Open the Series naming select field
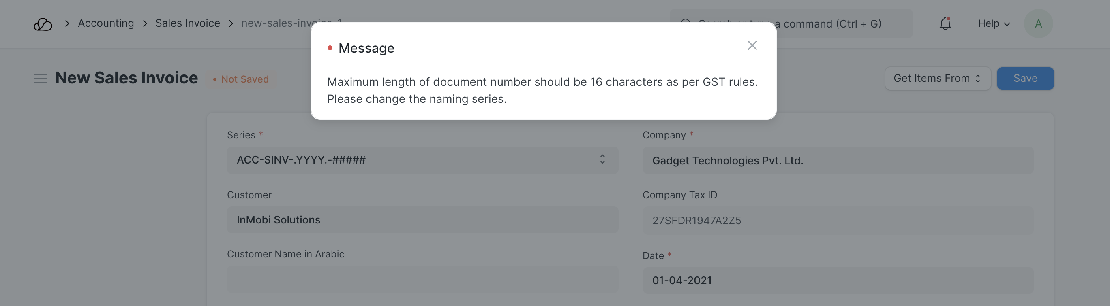 tap(414, 160)
